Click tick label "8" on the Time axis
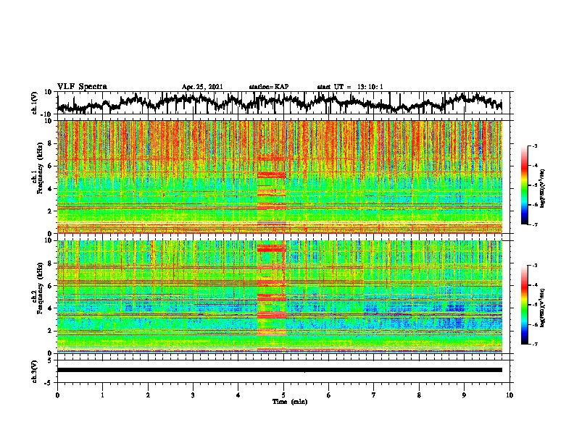574x443 pixels. pyautogui.click(x=419, y=395)
